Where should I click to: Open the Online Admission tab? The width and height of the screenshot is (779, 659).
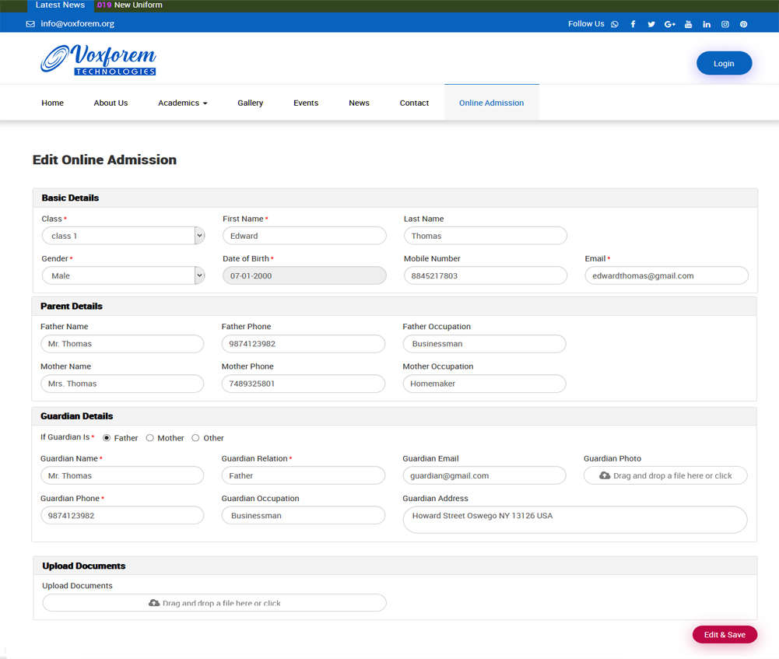[491, 103]
